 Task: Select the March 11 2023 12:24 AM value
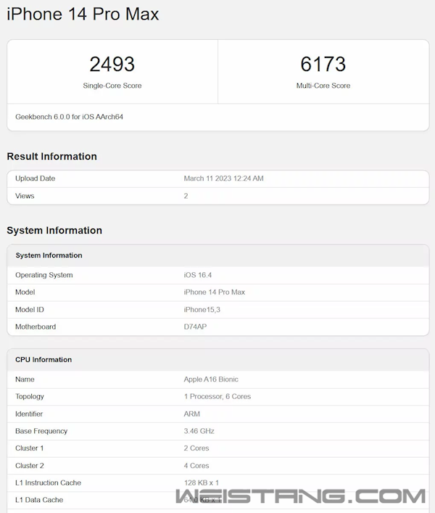click(x=223, y=178)
